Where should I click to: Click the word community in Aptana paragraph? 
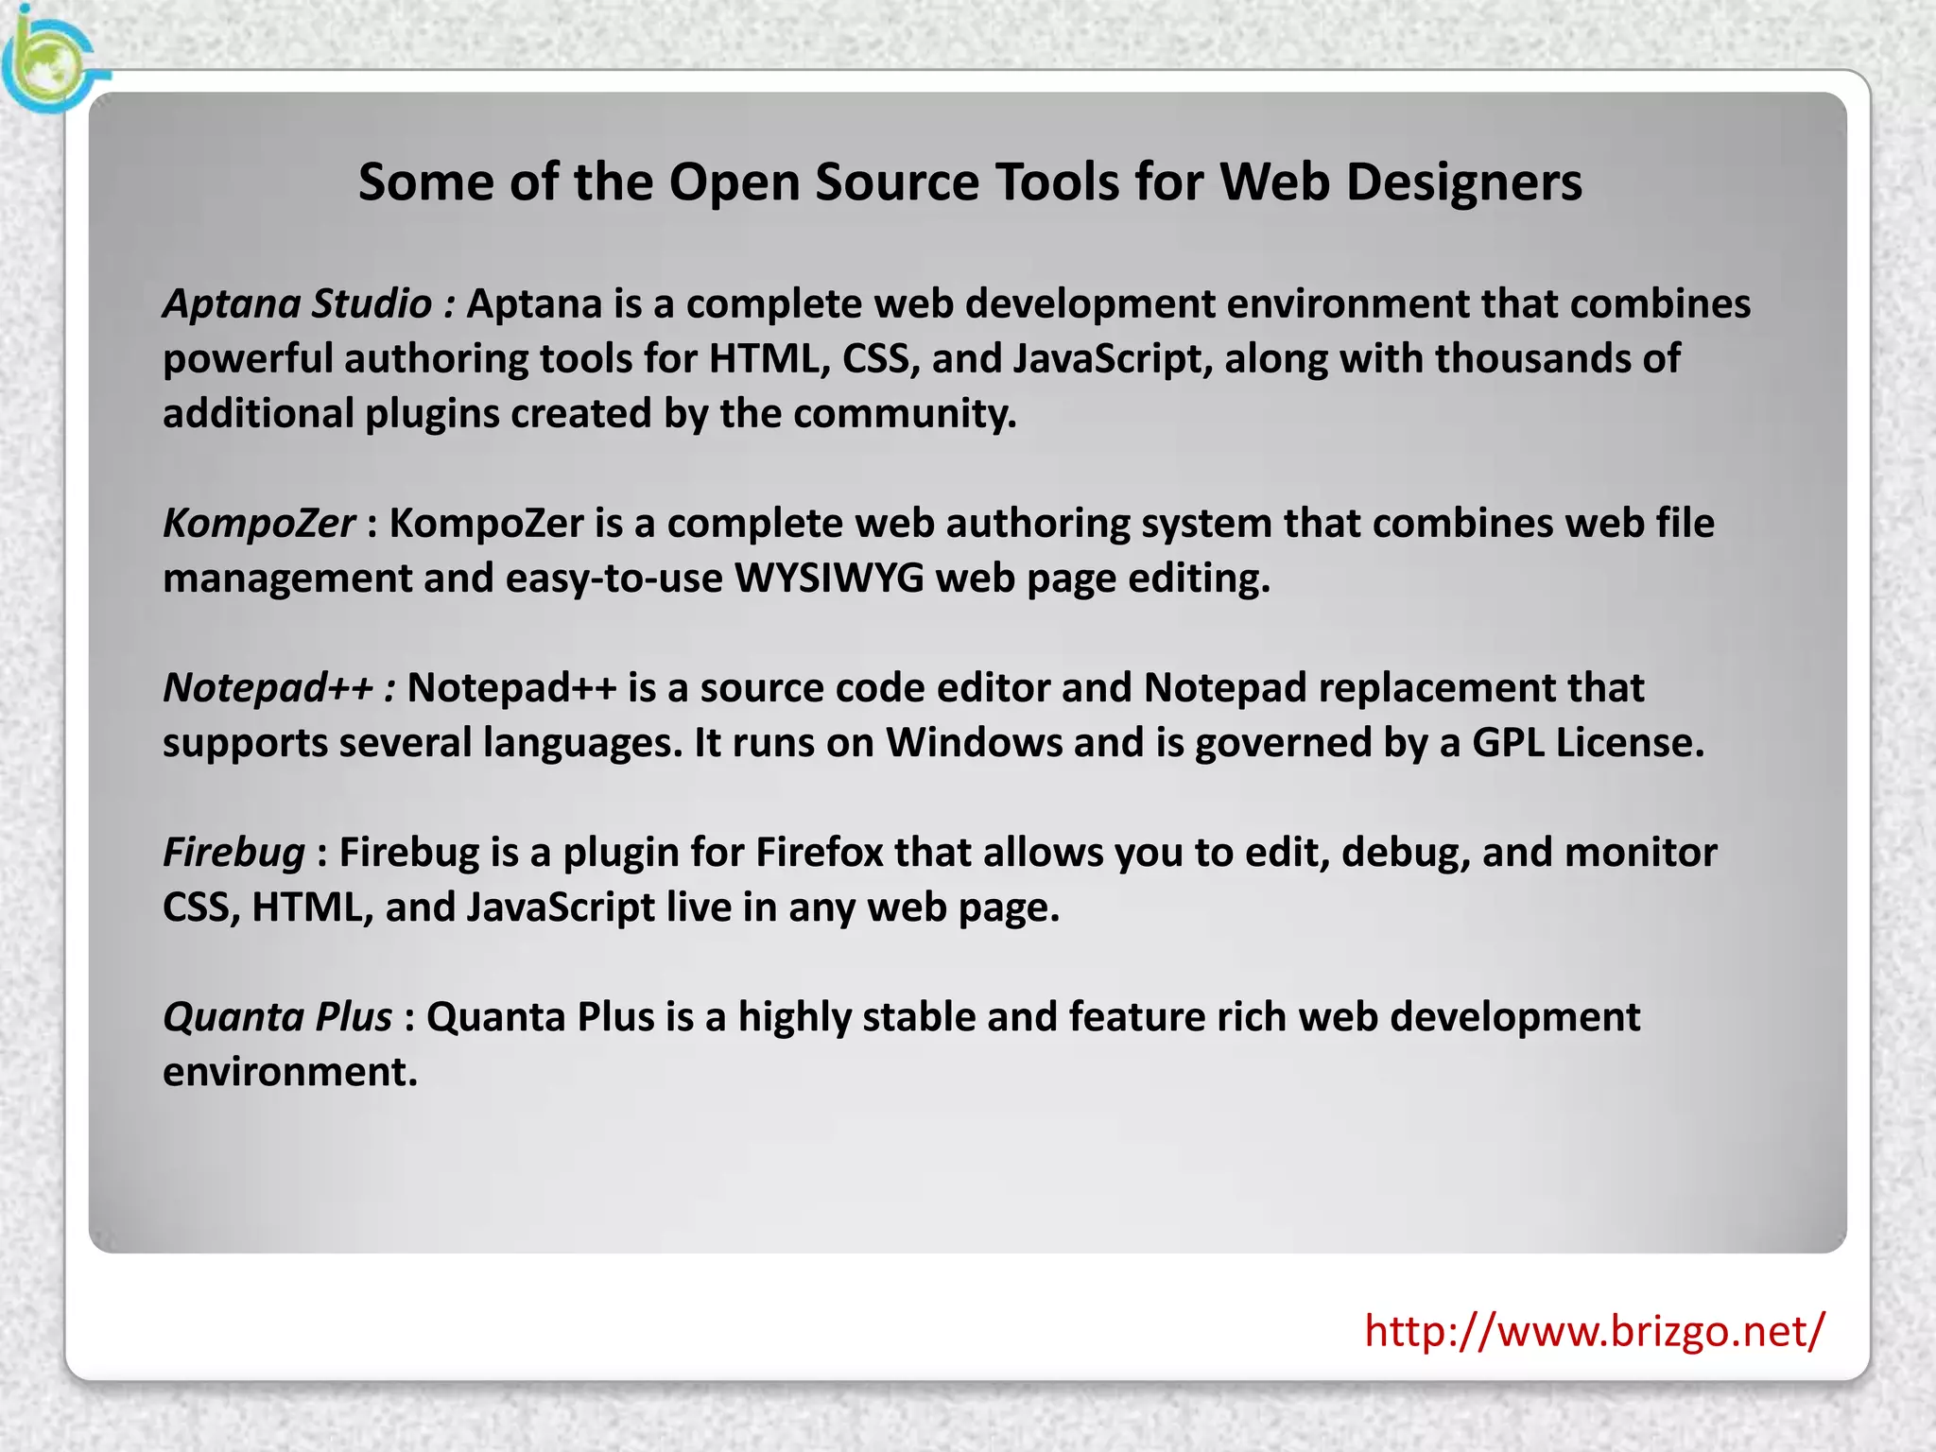903,414
